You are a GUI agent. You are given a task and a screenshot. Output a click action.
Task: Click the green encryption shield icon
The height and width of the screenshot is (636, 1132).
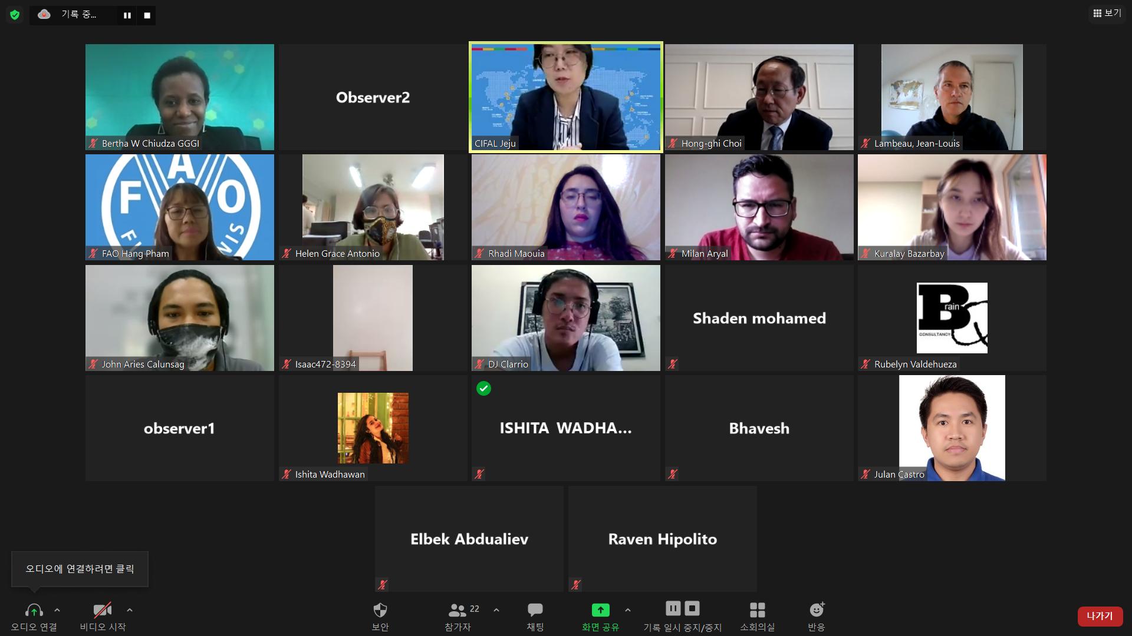click(x=15, y=15)
